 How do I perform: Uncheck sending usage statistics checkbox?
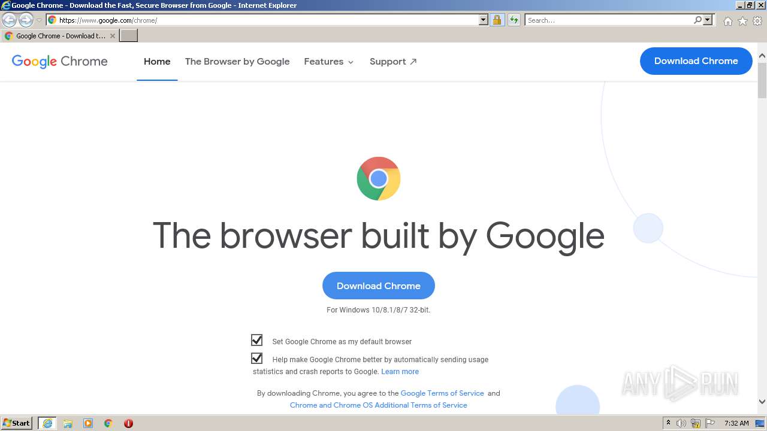(x=256, y=358)
